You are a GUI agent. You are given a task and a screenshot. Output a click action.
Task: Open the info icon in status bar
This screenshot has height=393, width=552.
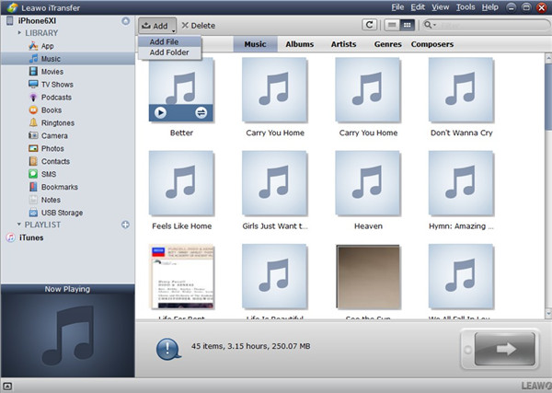168,349
